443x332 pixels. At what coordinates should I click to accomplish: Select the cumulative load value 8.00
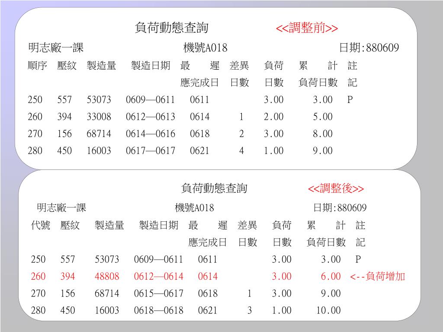323,134
